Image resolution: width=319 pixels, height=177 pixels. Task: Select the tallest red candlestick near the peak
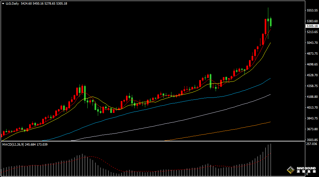tap(265, 27)
